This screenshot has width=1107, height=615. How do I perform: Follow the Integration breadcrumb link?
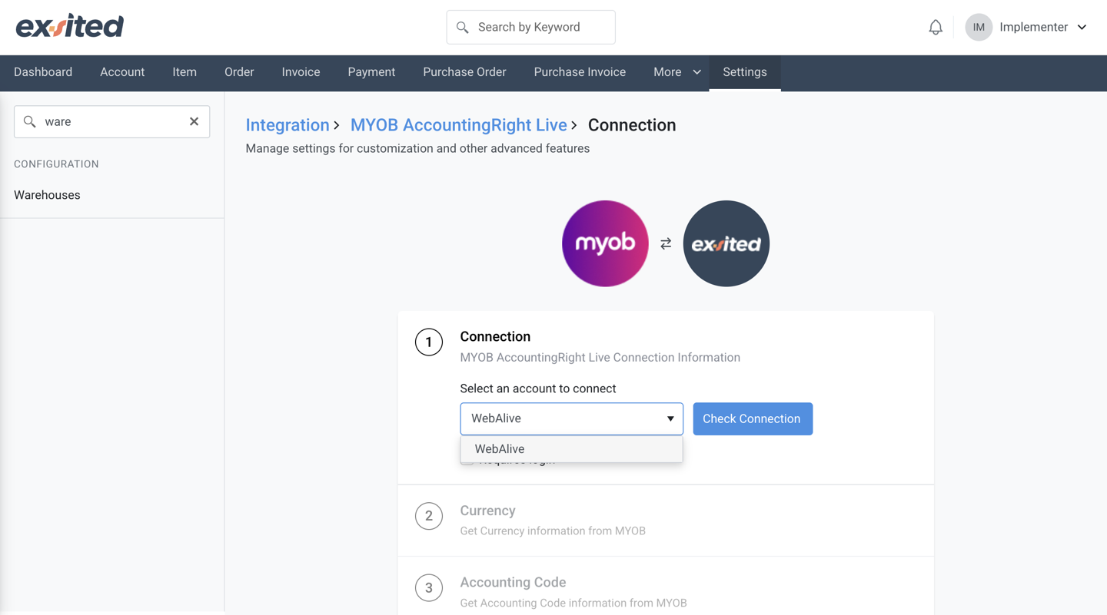288,125
